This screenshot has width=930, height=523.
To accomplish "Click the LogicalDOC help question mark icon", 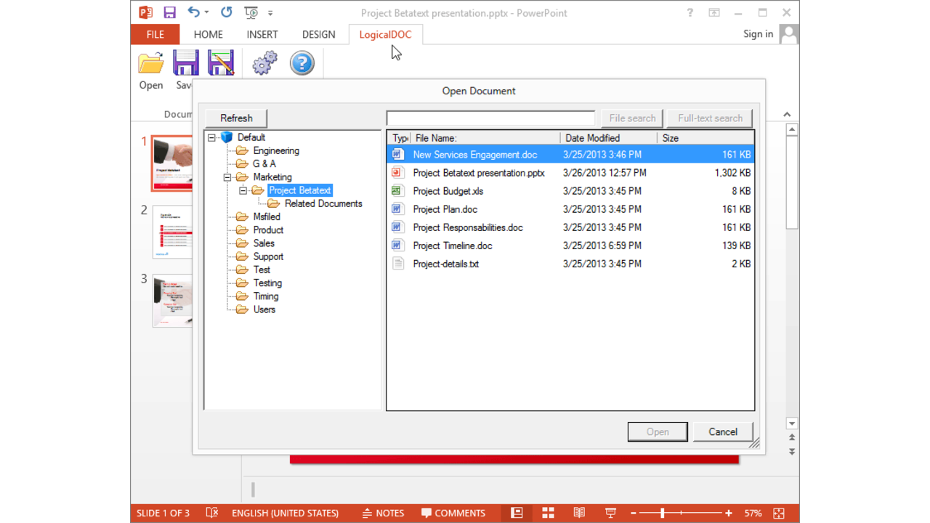I will 302,63.
